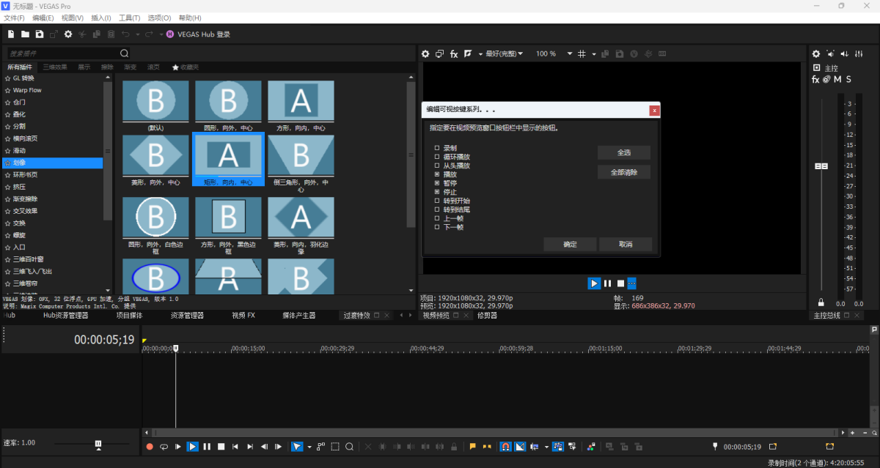This screenshot has height=468, width=880.
Task: Expand split-screen view dropdown arrow
Action: point(480,53)
